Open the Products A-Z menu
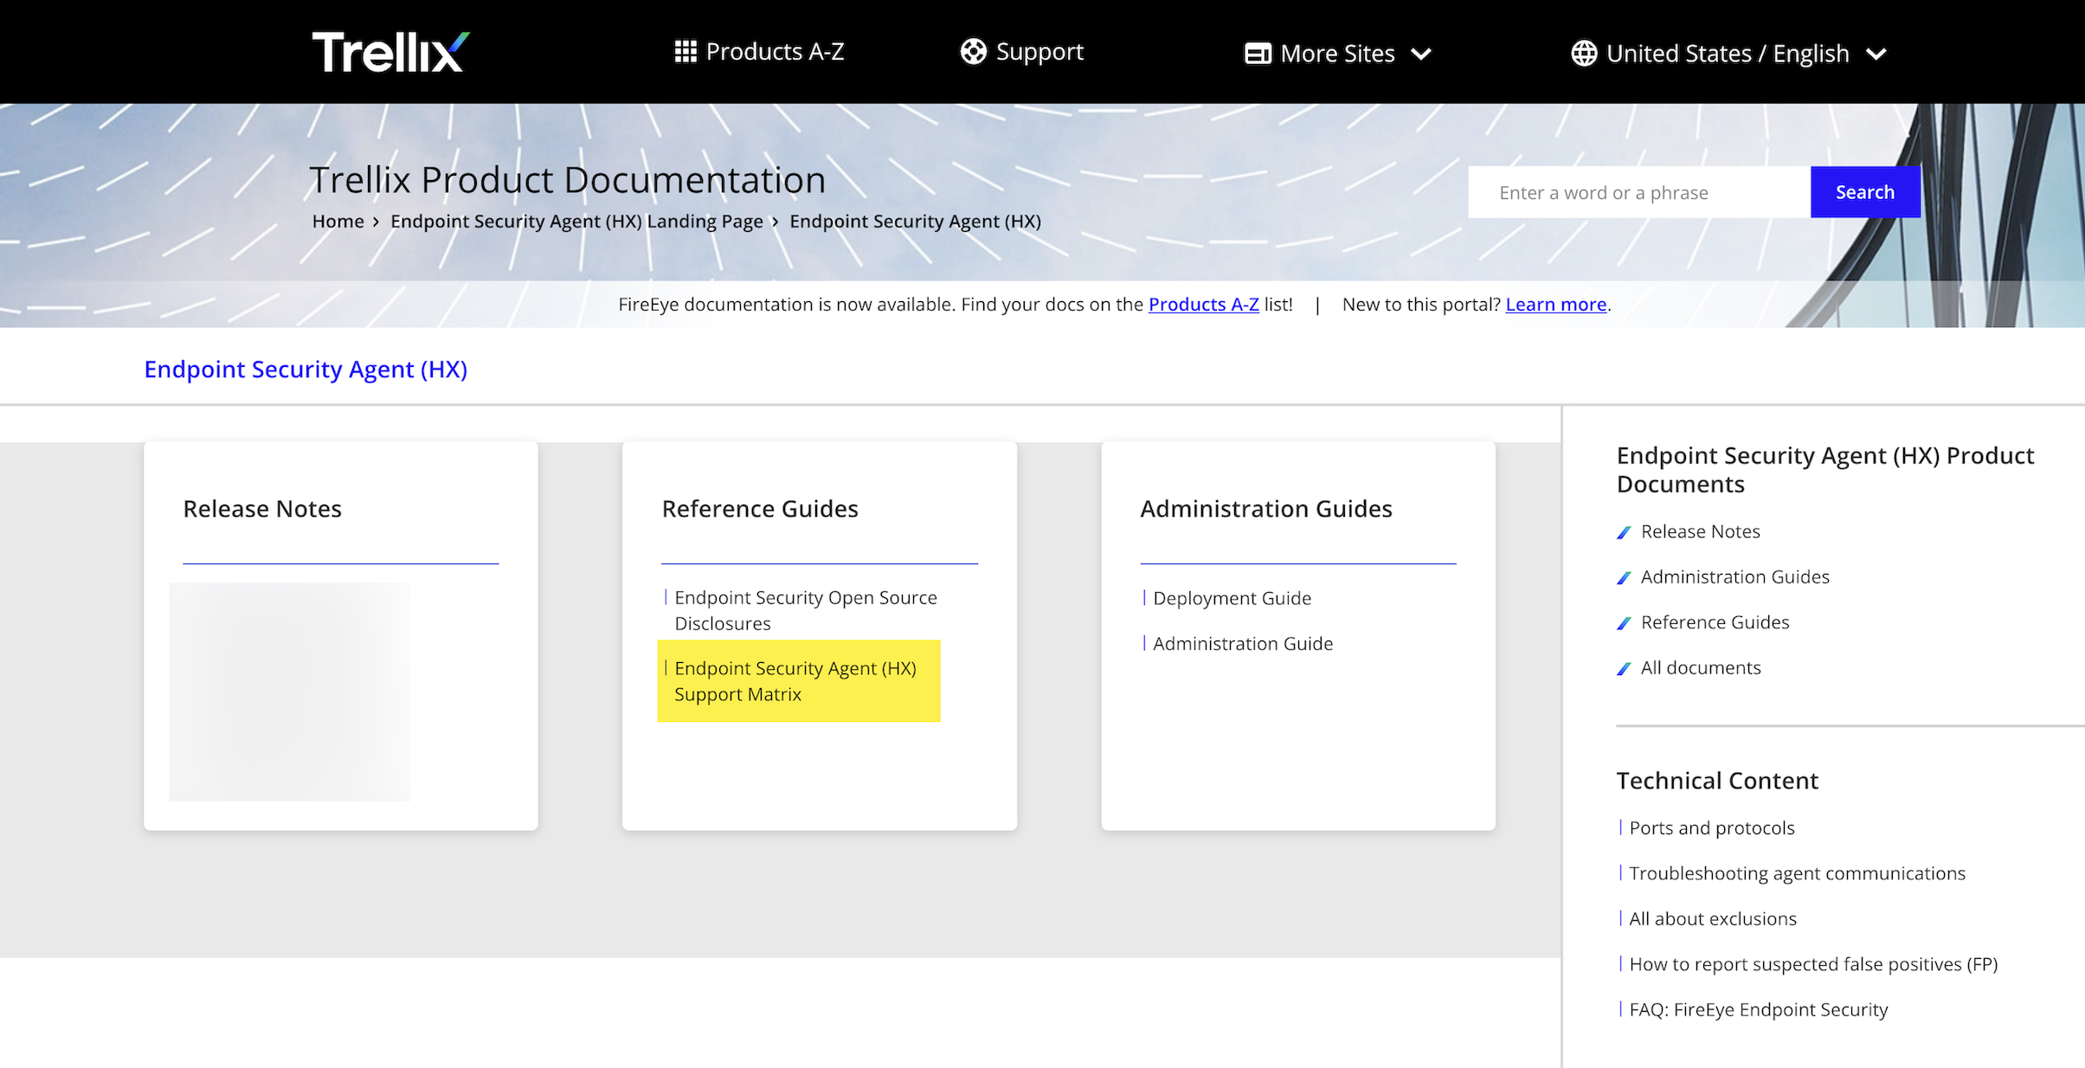Screen dimensions: 2085x1068 tap(774, 52)
